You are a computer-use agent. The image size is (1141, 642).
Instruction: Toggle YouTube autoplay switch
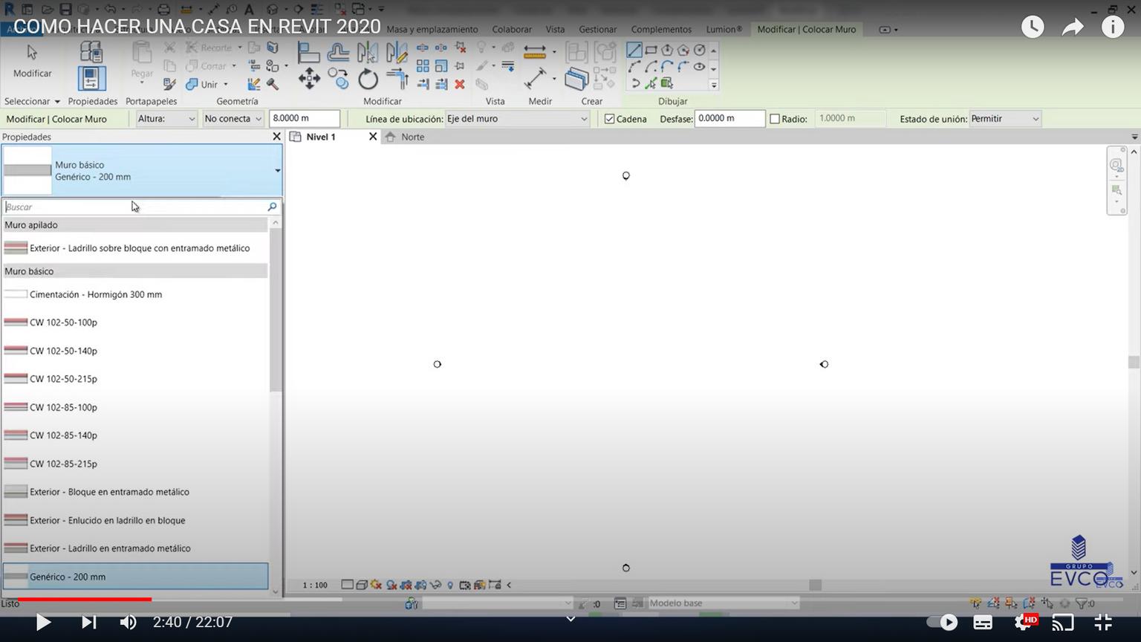[x=942, y=622]
